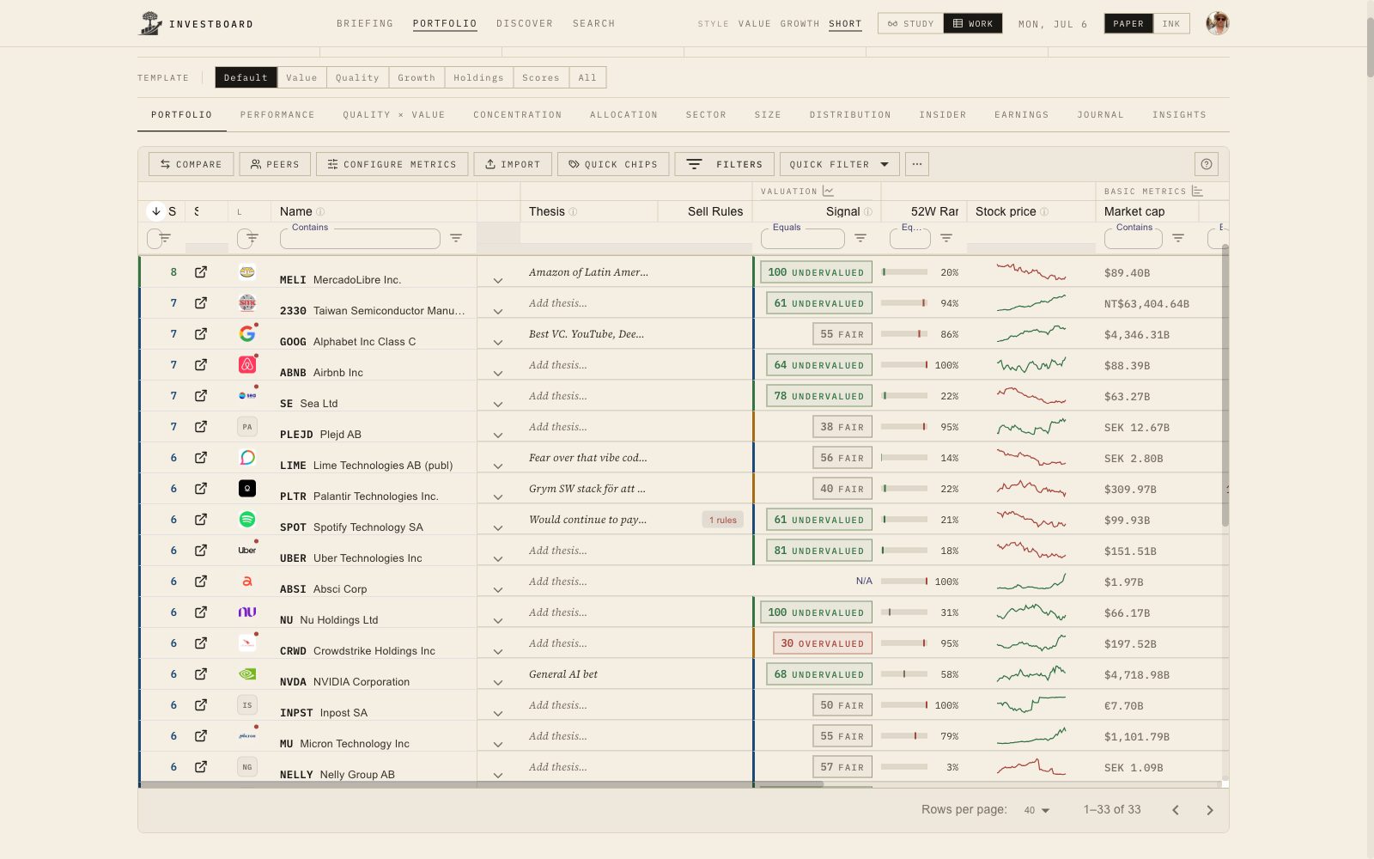Viewport: 1374px width, 859px height.
Task: Open the Concentration tab
Action: tap(518, 114)
